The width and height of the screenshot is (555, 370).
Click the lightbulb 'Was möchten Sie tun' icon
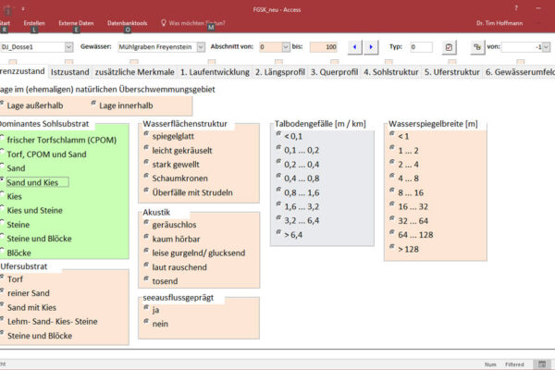pyautogui.click(x=163, y=23)
